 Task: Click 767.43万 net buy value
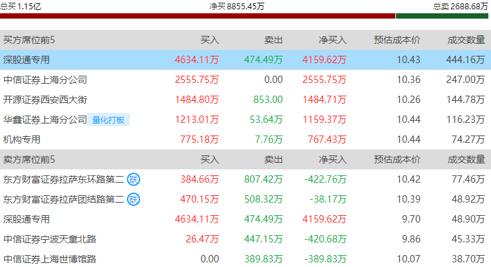pyautogui.click(x=327, y=139)
